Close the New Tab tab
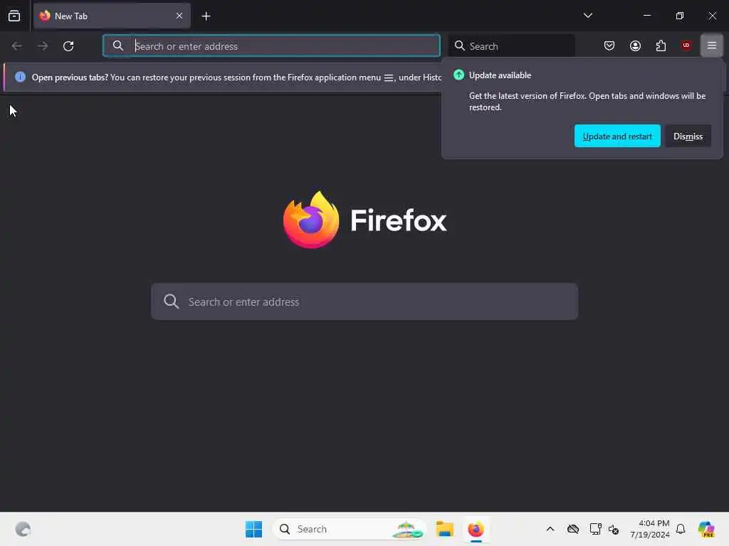 click(x=179, y=16)
